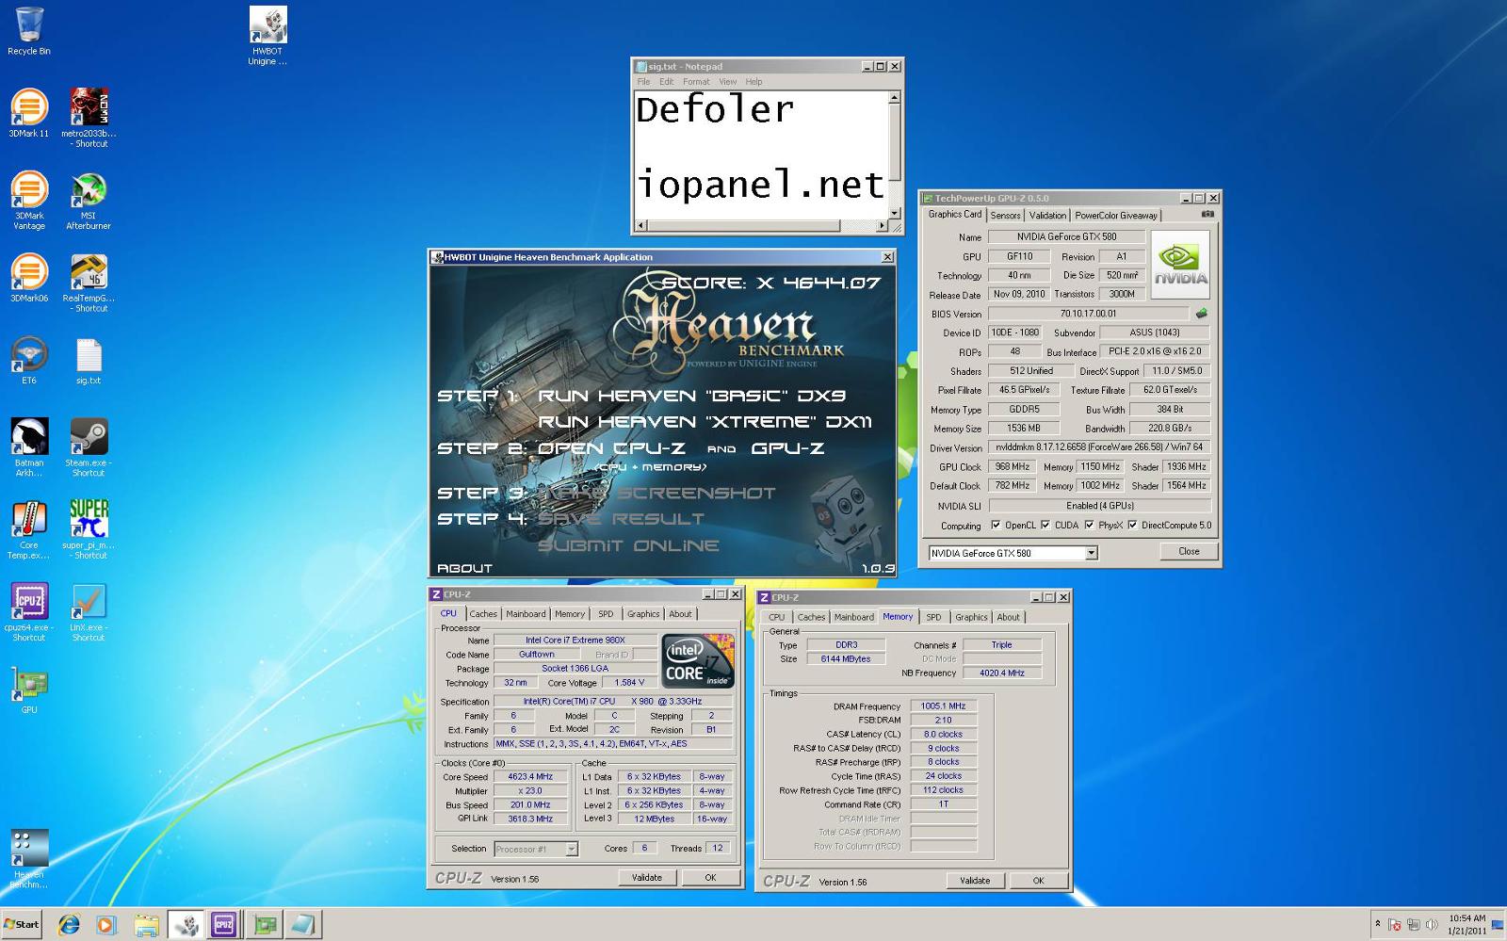Click Validate in left CPU-Z window
The width and height of the screenshot is (1507, 941).
click(x=646, y=877)
